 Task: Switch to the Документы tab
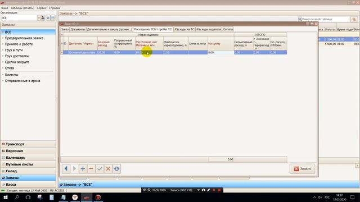click(x=78, y=29)
